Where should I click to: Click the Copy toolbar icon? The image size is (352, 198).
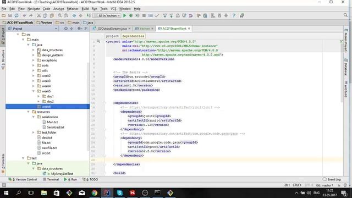(x=45, y=15)
